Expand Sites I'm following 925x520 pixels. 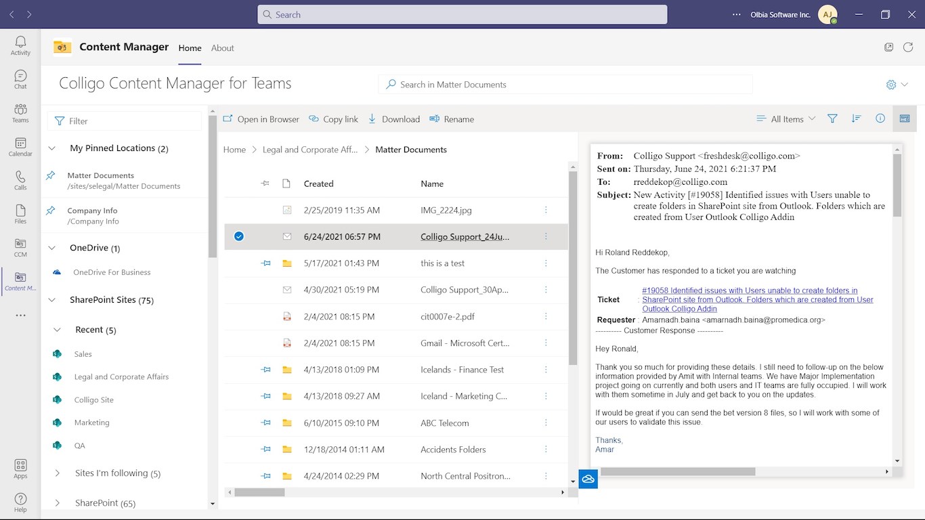[x=58, y=473]
